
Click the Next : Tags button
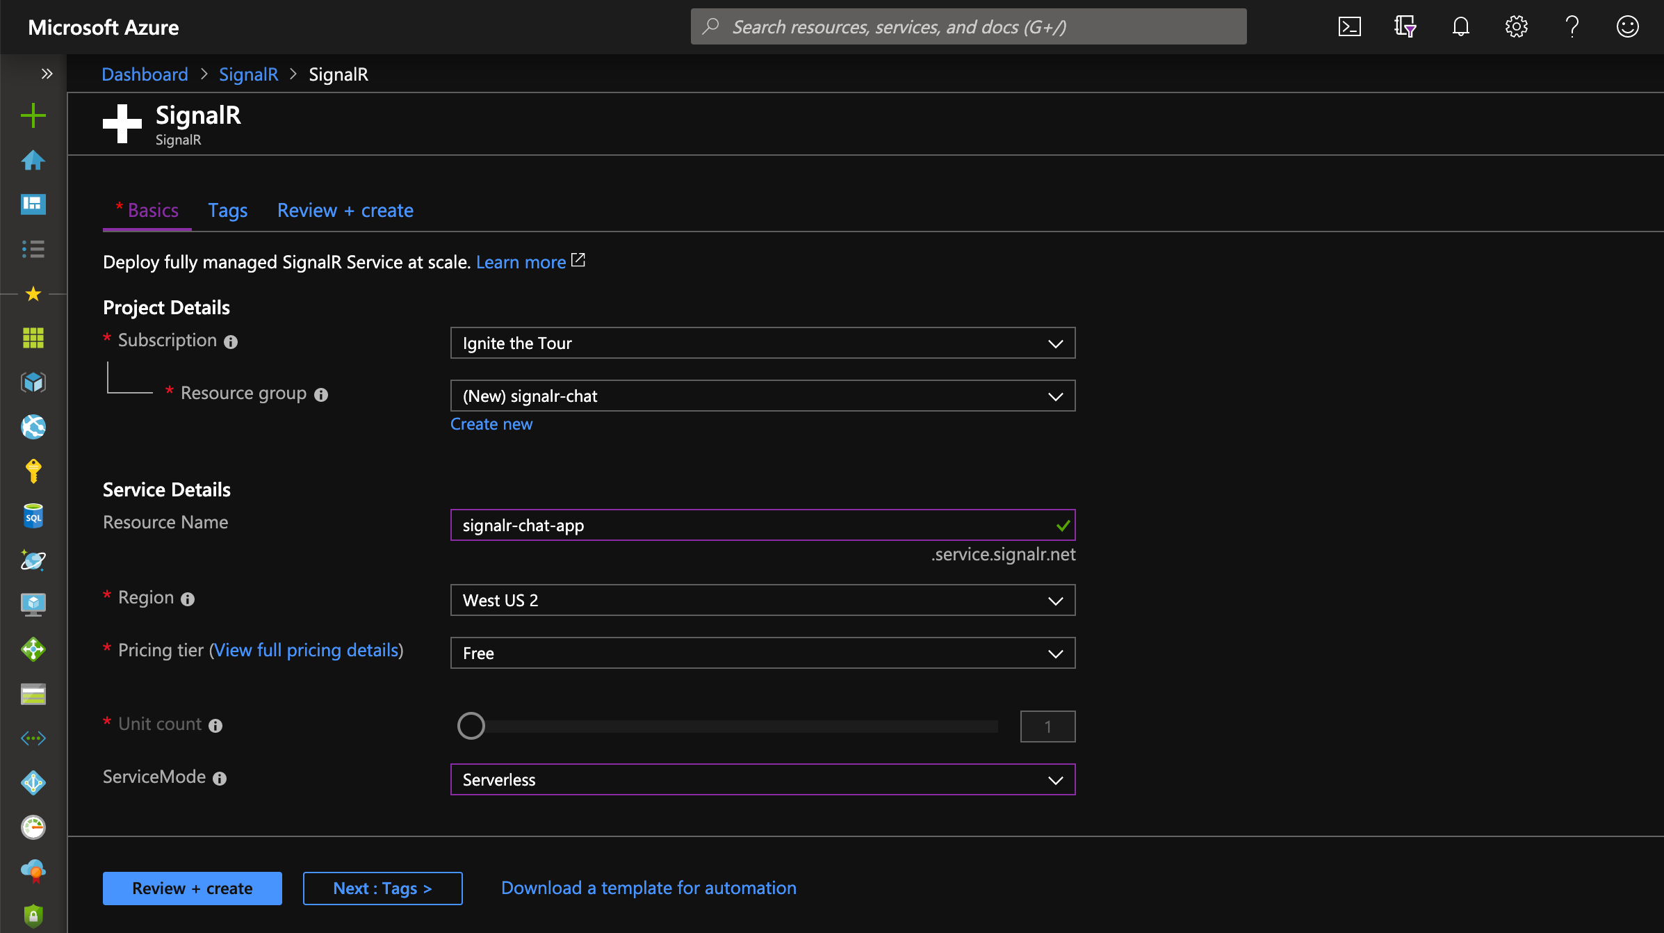click(383, 889)
